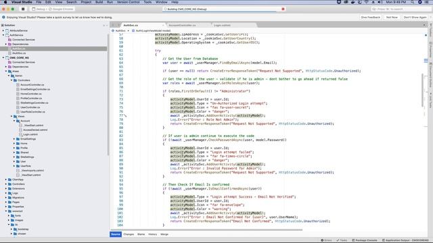
Task: Click the line 77 margin quick-fix icon
Action: tap(125, 115)
